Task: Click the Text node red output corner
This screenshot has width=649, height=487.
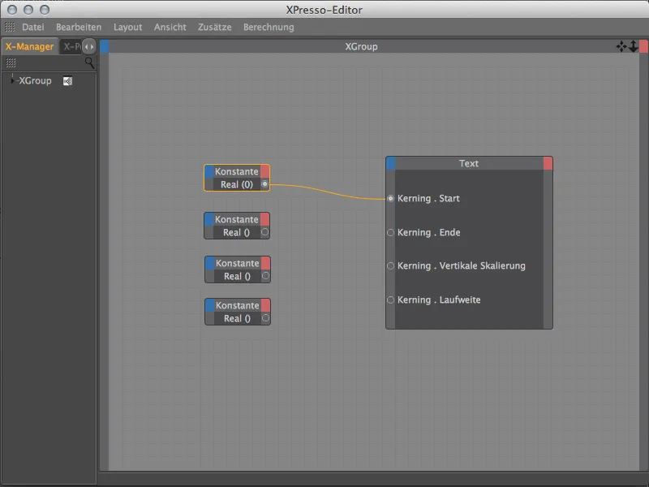Action: coord(548,164)
